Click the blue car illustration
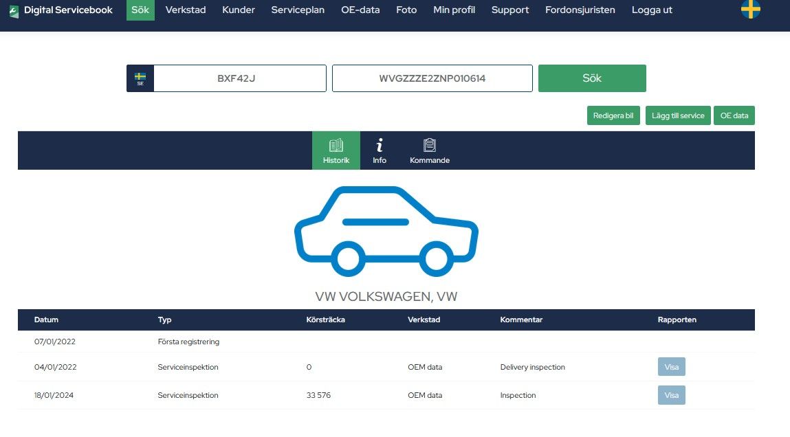 tap(386, 231)
